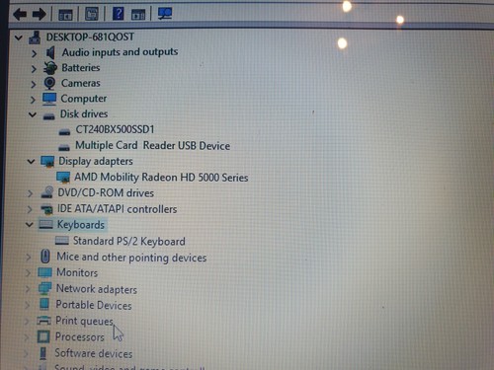Click the mouse icon for pointing devices
The image size is (494, 370).
click(x=45, y=256)
